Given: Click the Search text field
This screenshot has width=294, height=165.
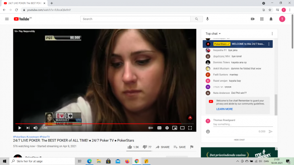Looking at the screenshot, I should [x=135, y=19].
